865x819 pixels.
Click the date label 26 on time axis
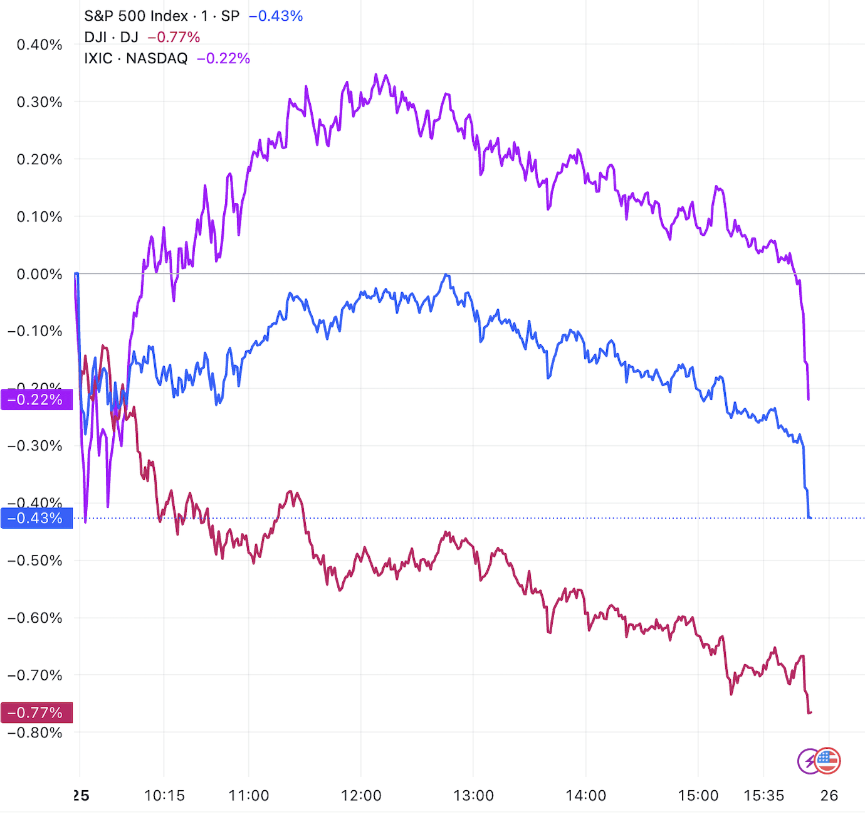[x=829, y=796]
